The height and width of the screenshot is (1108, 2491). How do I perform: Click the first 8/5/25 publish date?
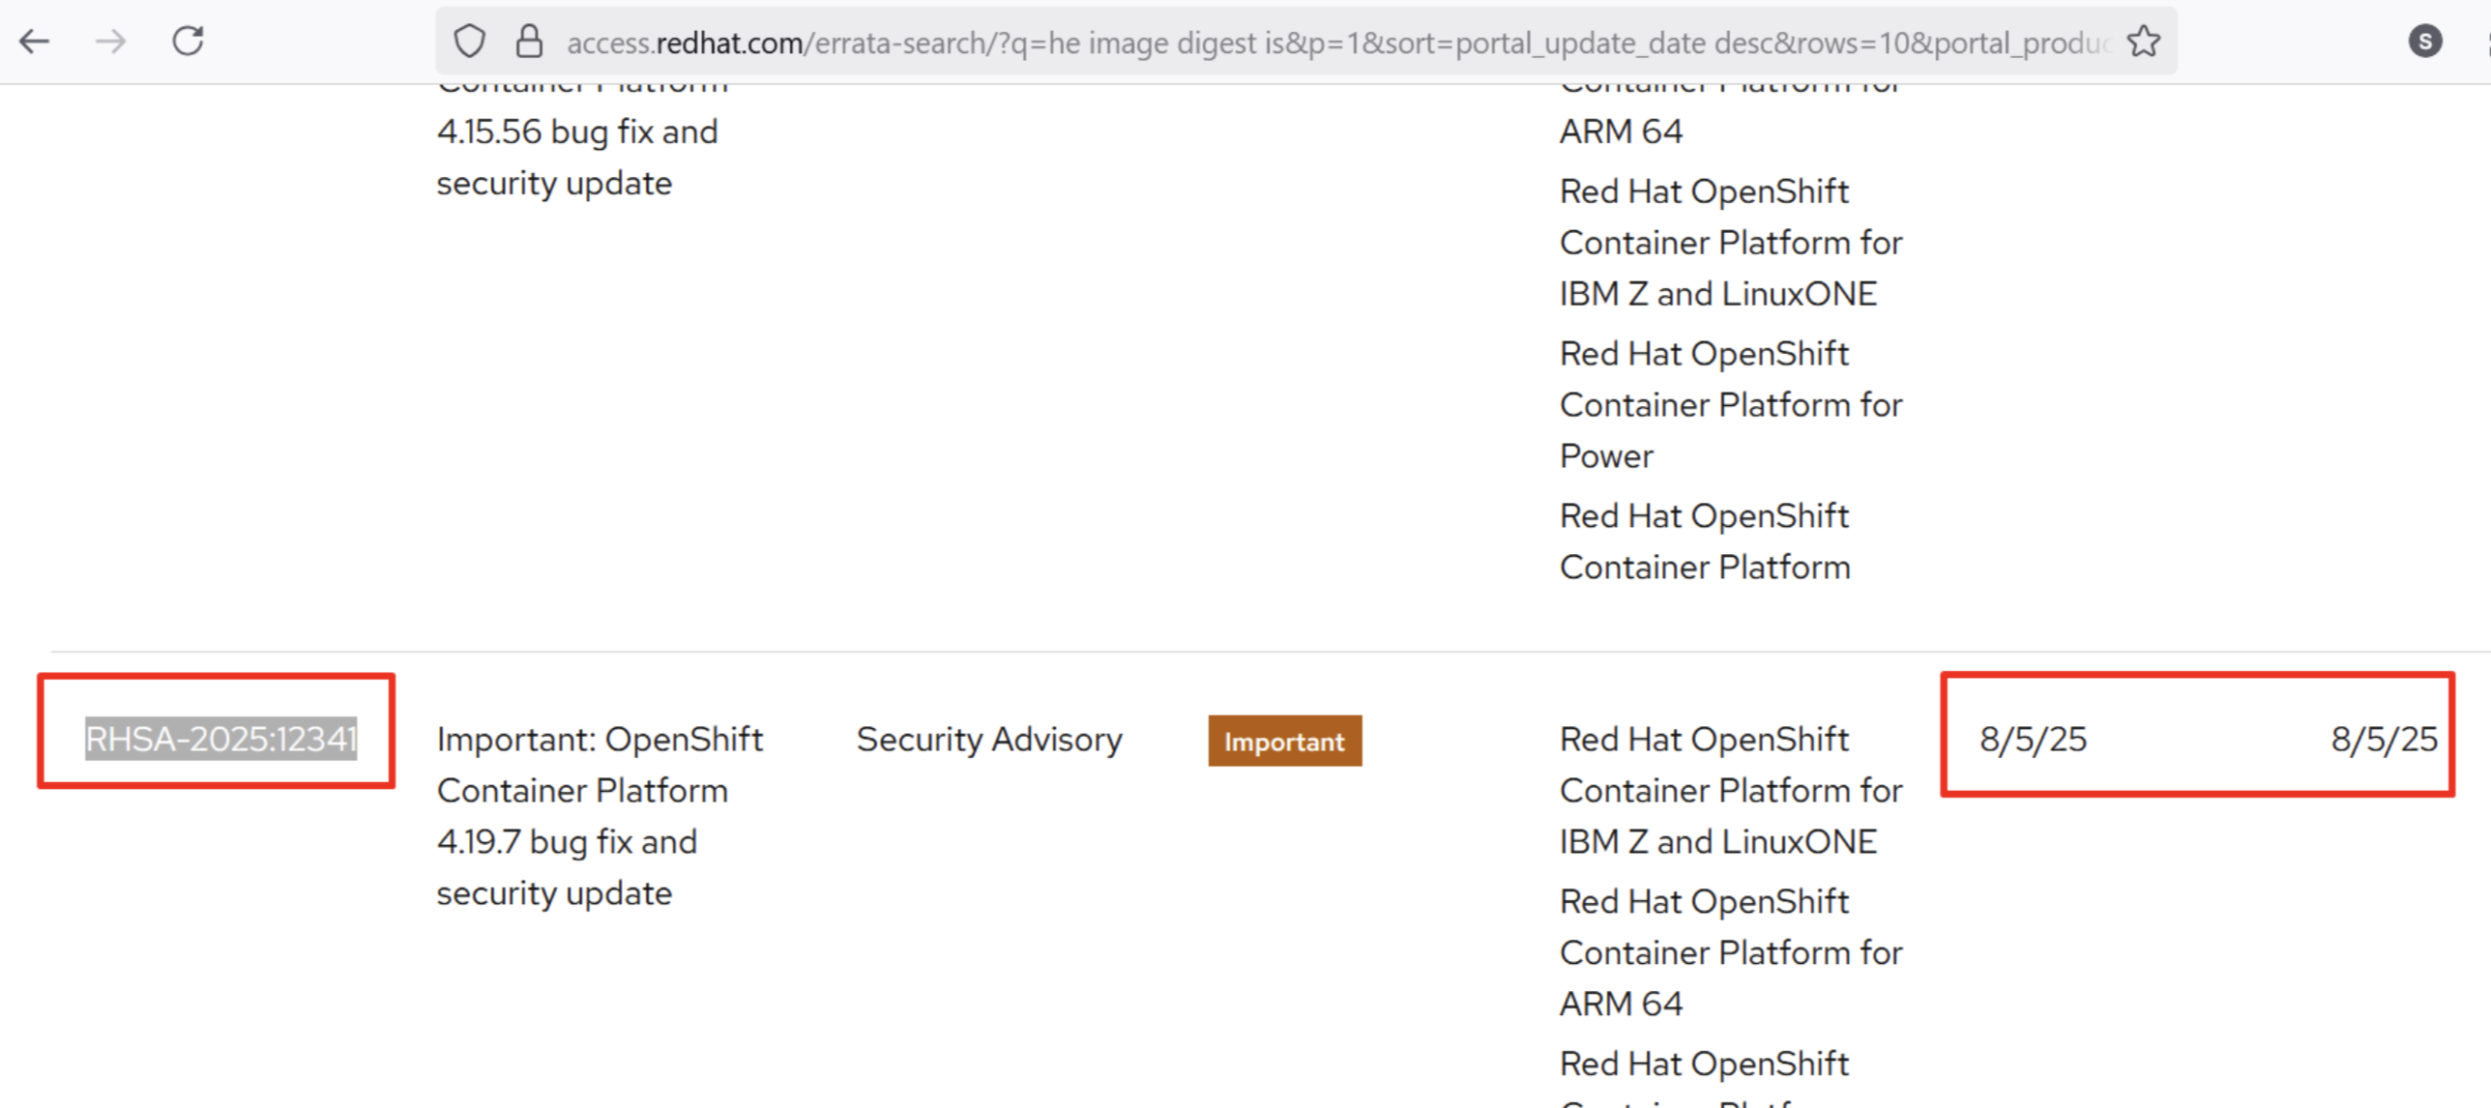[2033, 740]
